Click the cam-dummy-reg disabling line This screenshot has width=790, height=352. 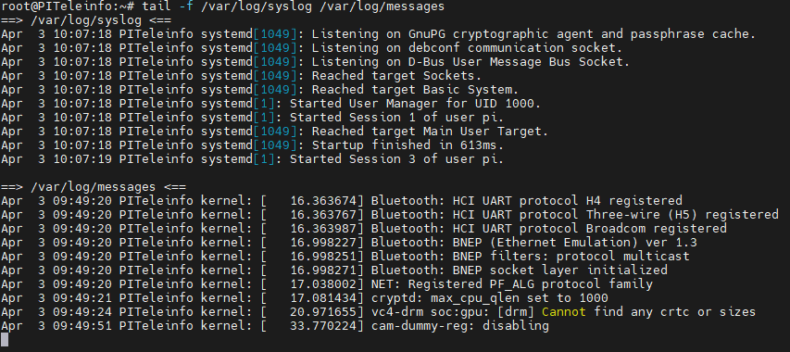(x=274, y=325)
